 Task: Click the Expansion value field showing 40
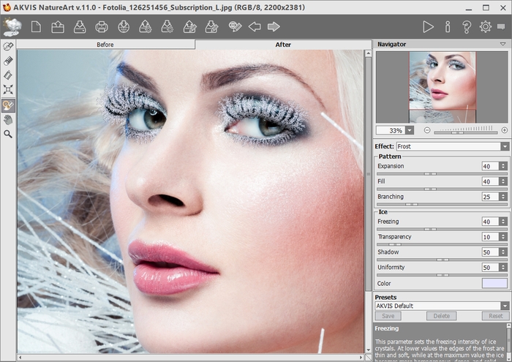coord(491,166)
